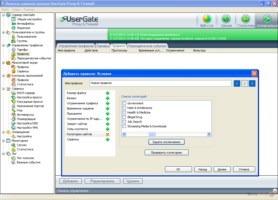The image size is (278, 200).
Task: Click the Задать исключения button
Action: tap(166, 142)
